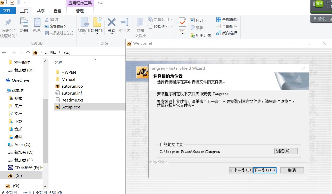Select Cut (剪切) in the ribbon

[52, 20]
